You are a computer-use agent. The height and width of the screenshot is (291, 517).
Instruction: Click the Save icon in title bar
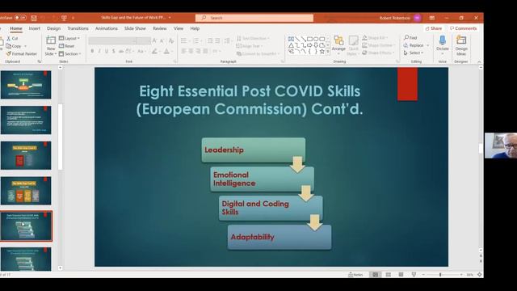[x=34, y=18]
